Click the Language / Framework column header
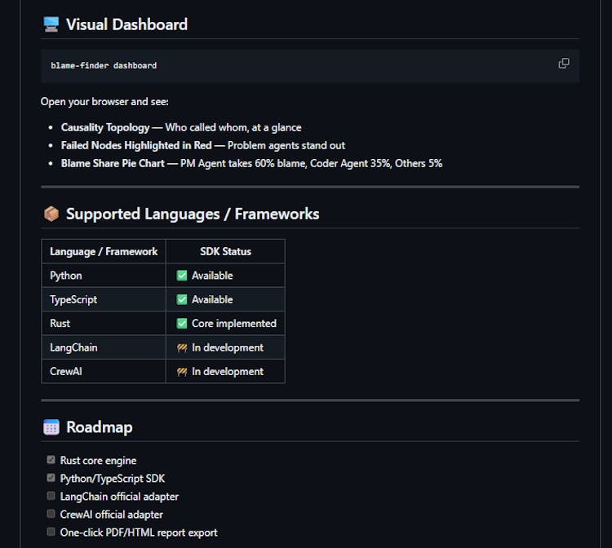This screenshot has width=612, height=548. (104, 251)
